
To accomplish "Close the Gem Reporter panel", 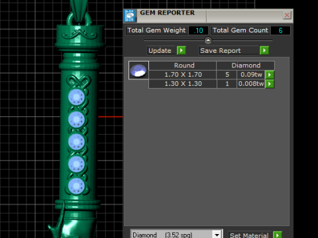I will (287, 15).
